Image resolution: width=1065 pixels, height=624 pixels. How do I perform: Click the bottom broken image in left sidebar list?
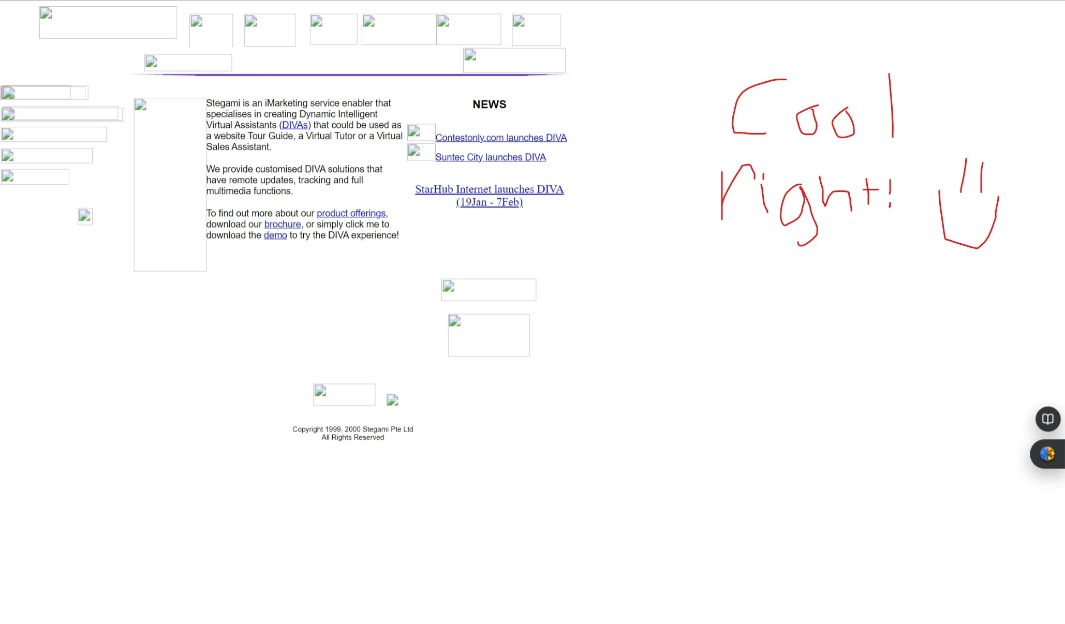point(35,177)
